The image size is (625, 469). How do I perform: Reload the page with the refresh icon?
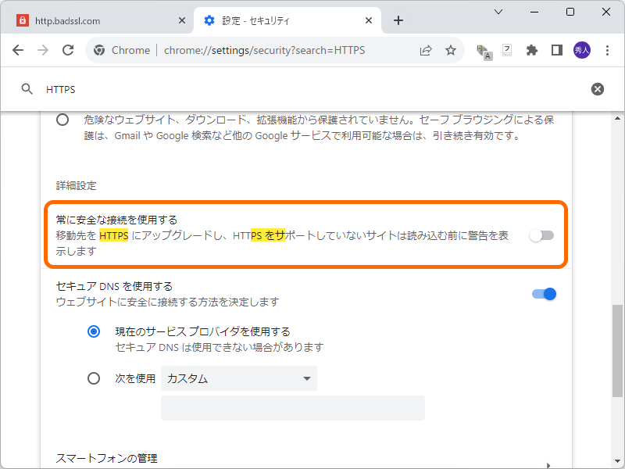[68, 49]
